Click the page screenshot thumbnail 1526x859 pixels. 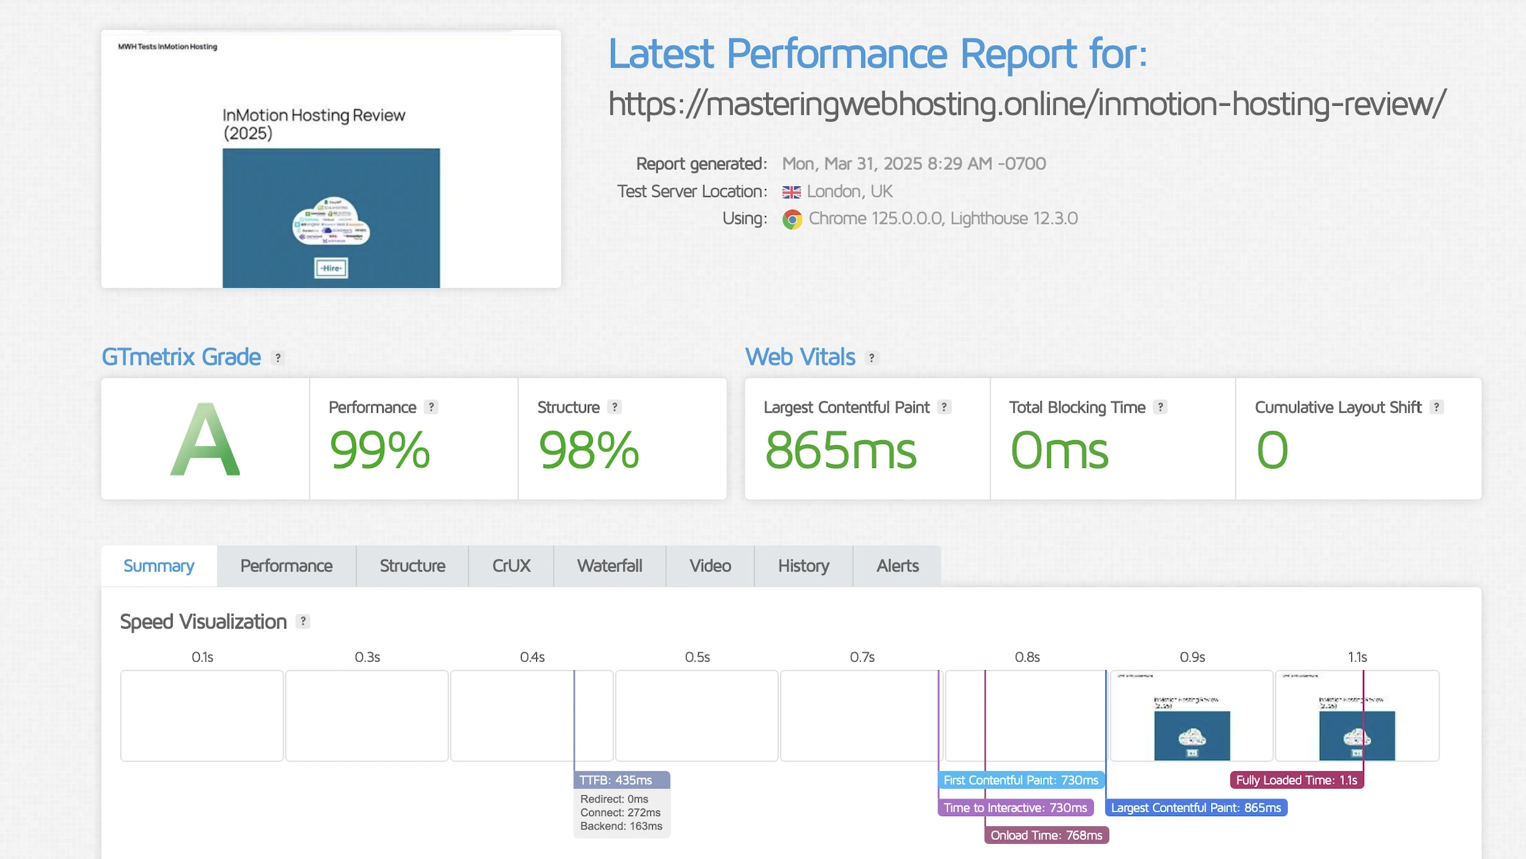tap(331, 159)
